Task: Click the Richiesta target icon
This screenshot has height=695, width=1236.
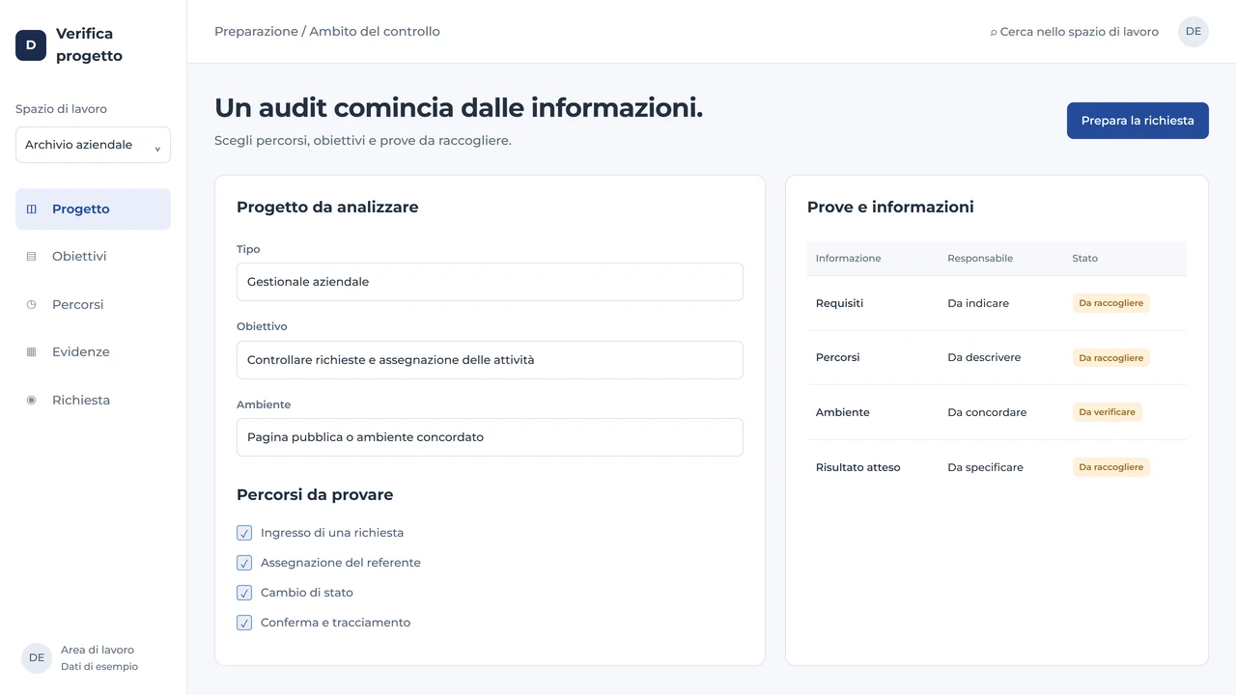Action: click(x=31, y=400)
